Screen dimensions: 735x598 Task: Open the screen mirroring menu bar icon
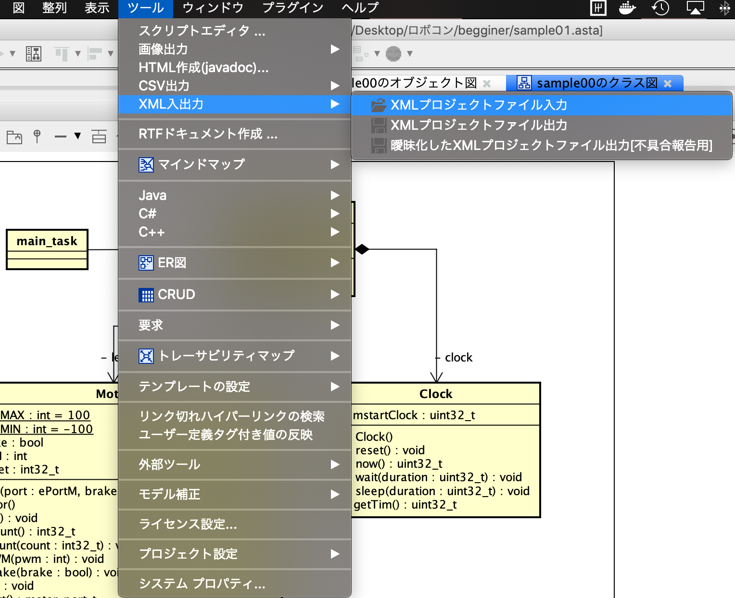click(x=695, y=8)
